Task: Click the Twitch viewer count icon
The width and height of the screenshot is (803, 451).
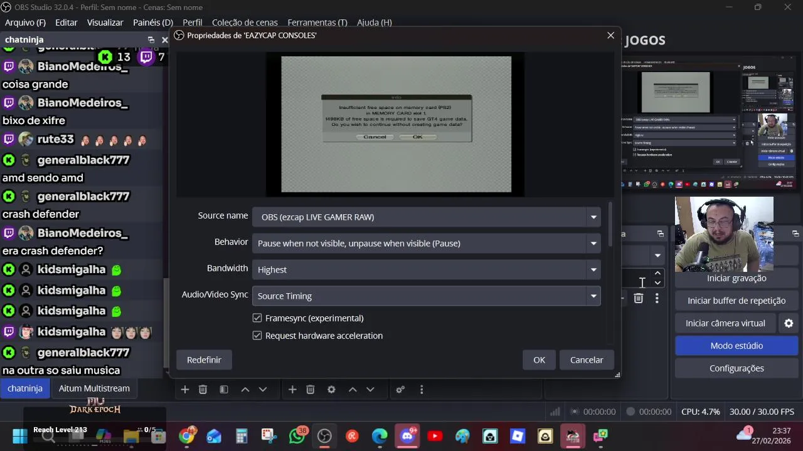Action: [146, 57]
